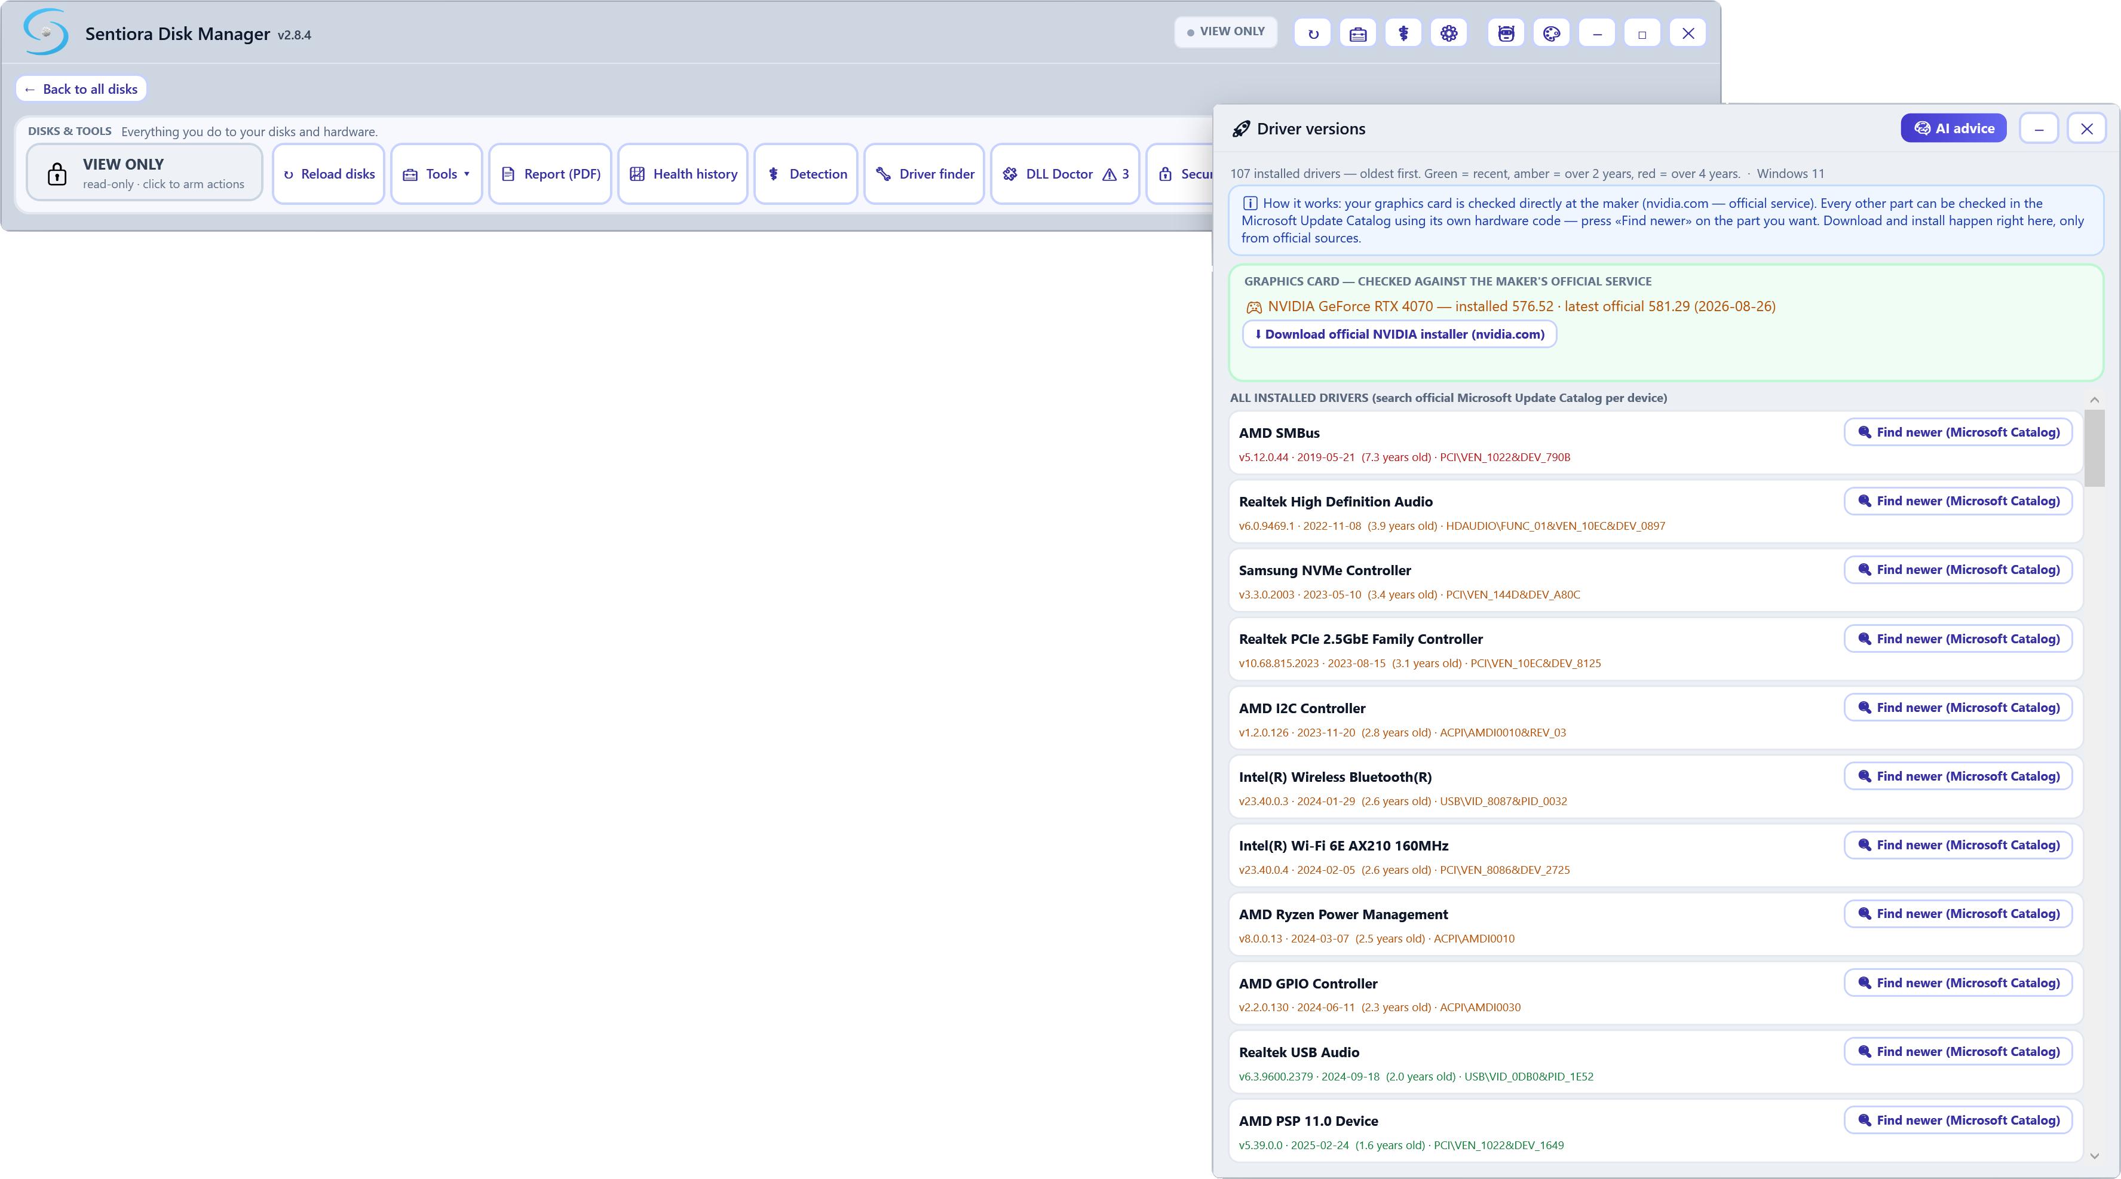
Task: Open the toolbox icon in the title bar
Action: coord(1357,34)
